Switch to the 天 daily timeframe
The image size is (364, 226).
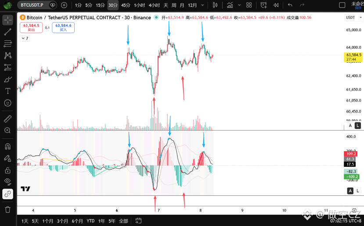(x=166, y=5)
